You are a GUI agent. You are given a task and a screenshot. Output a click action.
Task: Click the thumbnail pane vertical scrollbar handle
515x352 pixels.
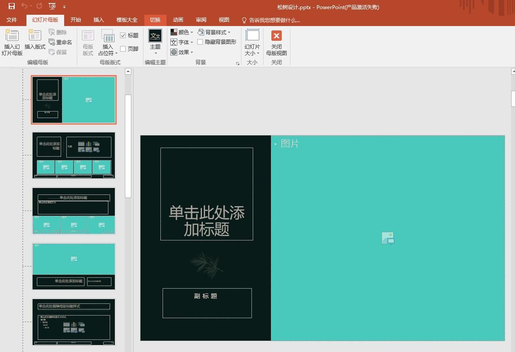pyautogui.click(x=128, y=146)
